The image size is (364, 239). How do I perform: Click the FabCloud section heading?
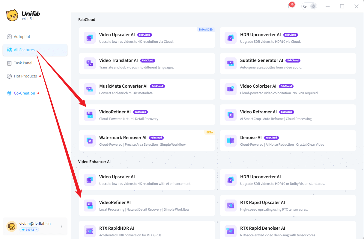click(x=87, y=19)
